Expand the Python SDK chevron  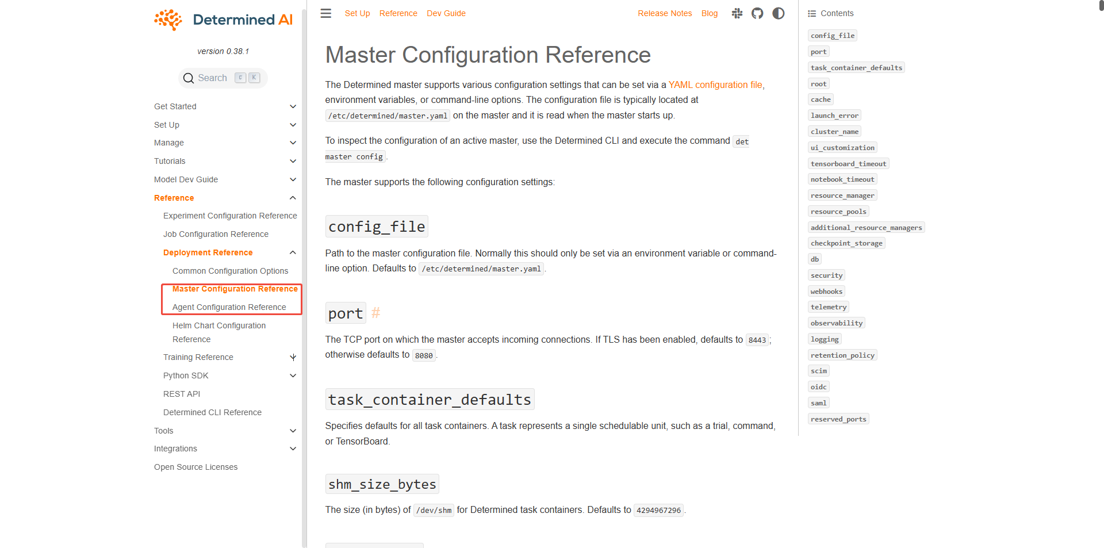click(293, 375)
